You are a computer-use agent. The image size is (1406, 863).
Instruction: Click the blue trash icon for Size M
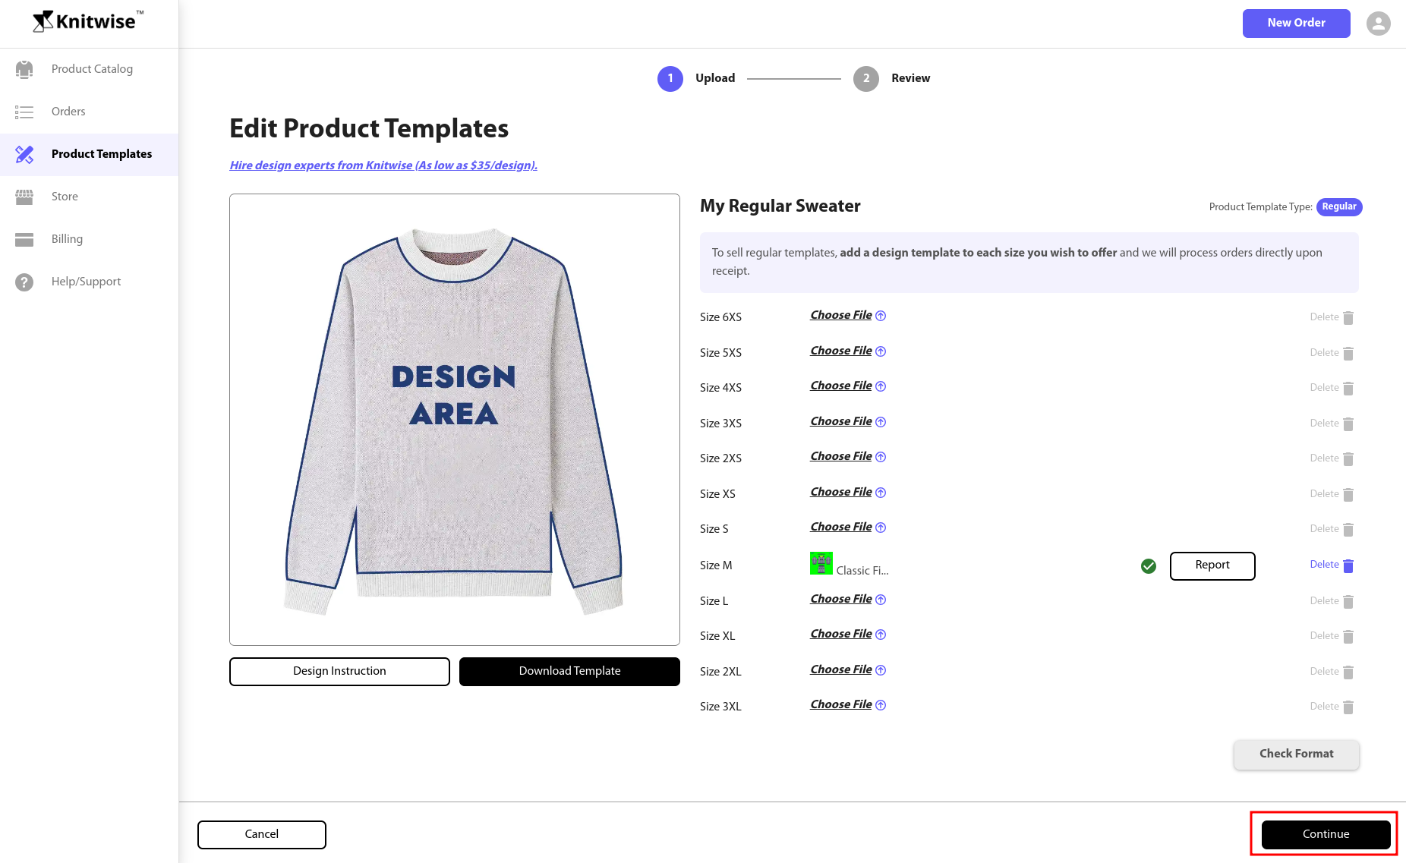pos(1348,565)
